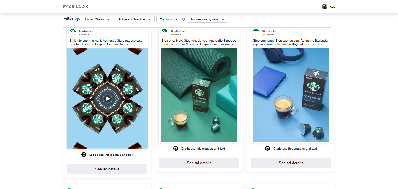Click the stacked layers icon under headphones ad
The width and height of the screenshot is (398, 189).
tap(267, 148)
